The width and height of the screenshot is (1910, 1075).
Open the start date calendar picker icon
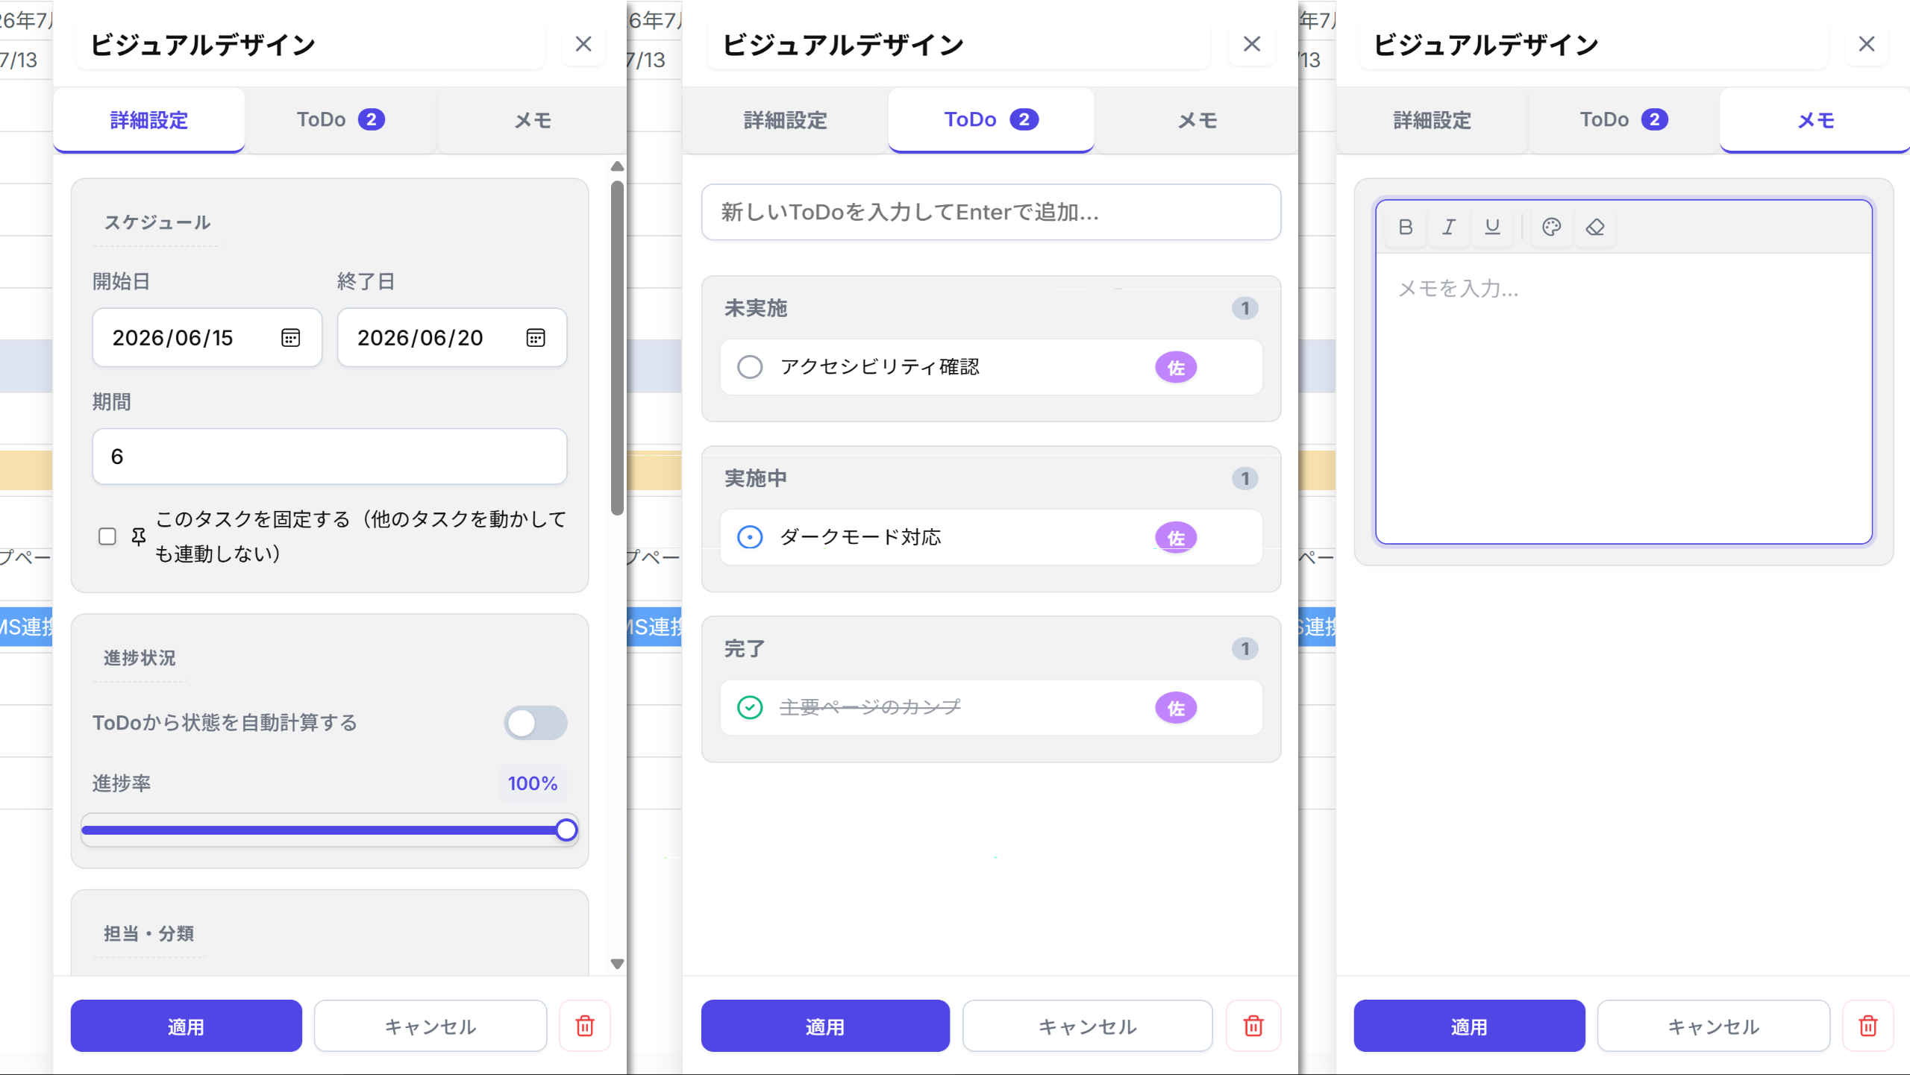(290, 338)
